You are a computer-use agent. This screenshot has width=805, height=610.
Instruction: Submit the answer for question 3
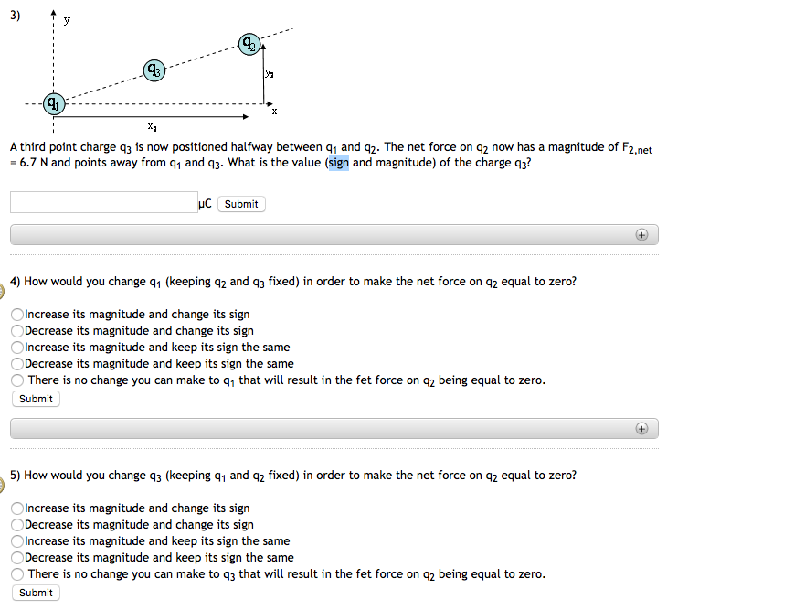point(240,203)
